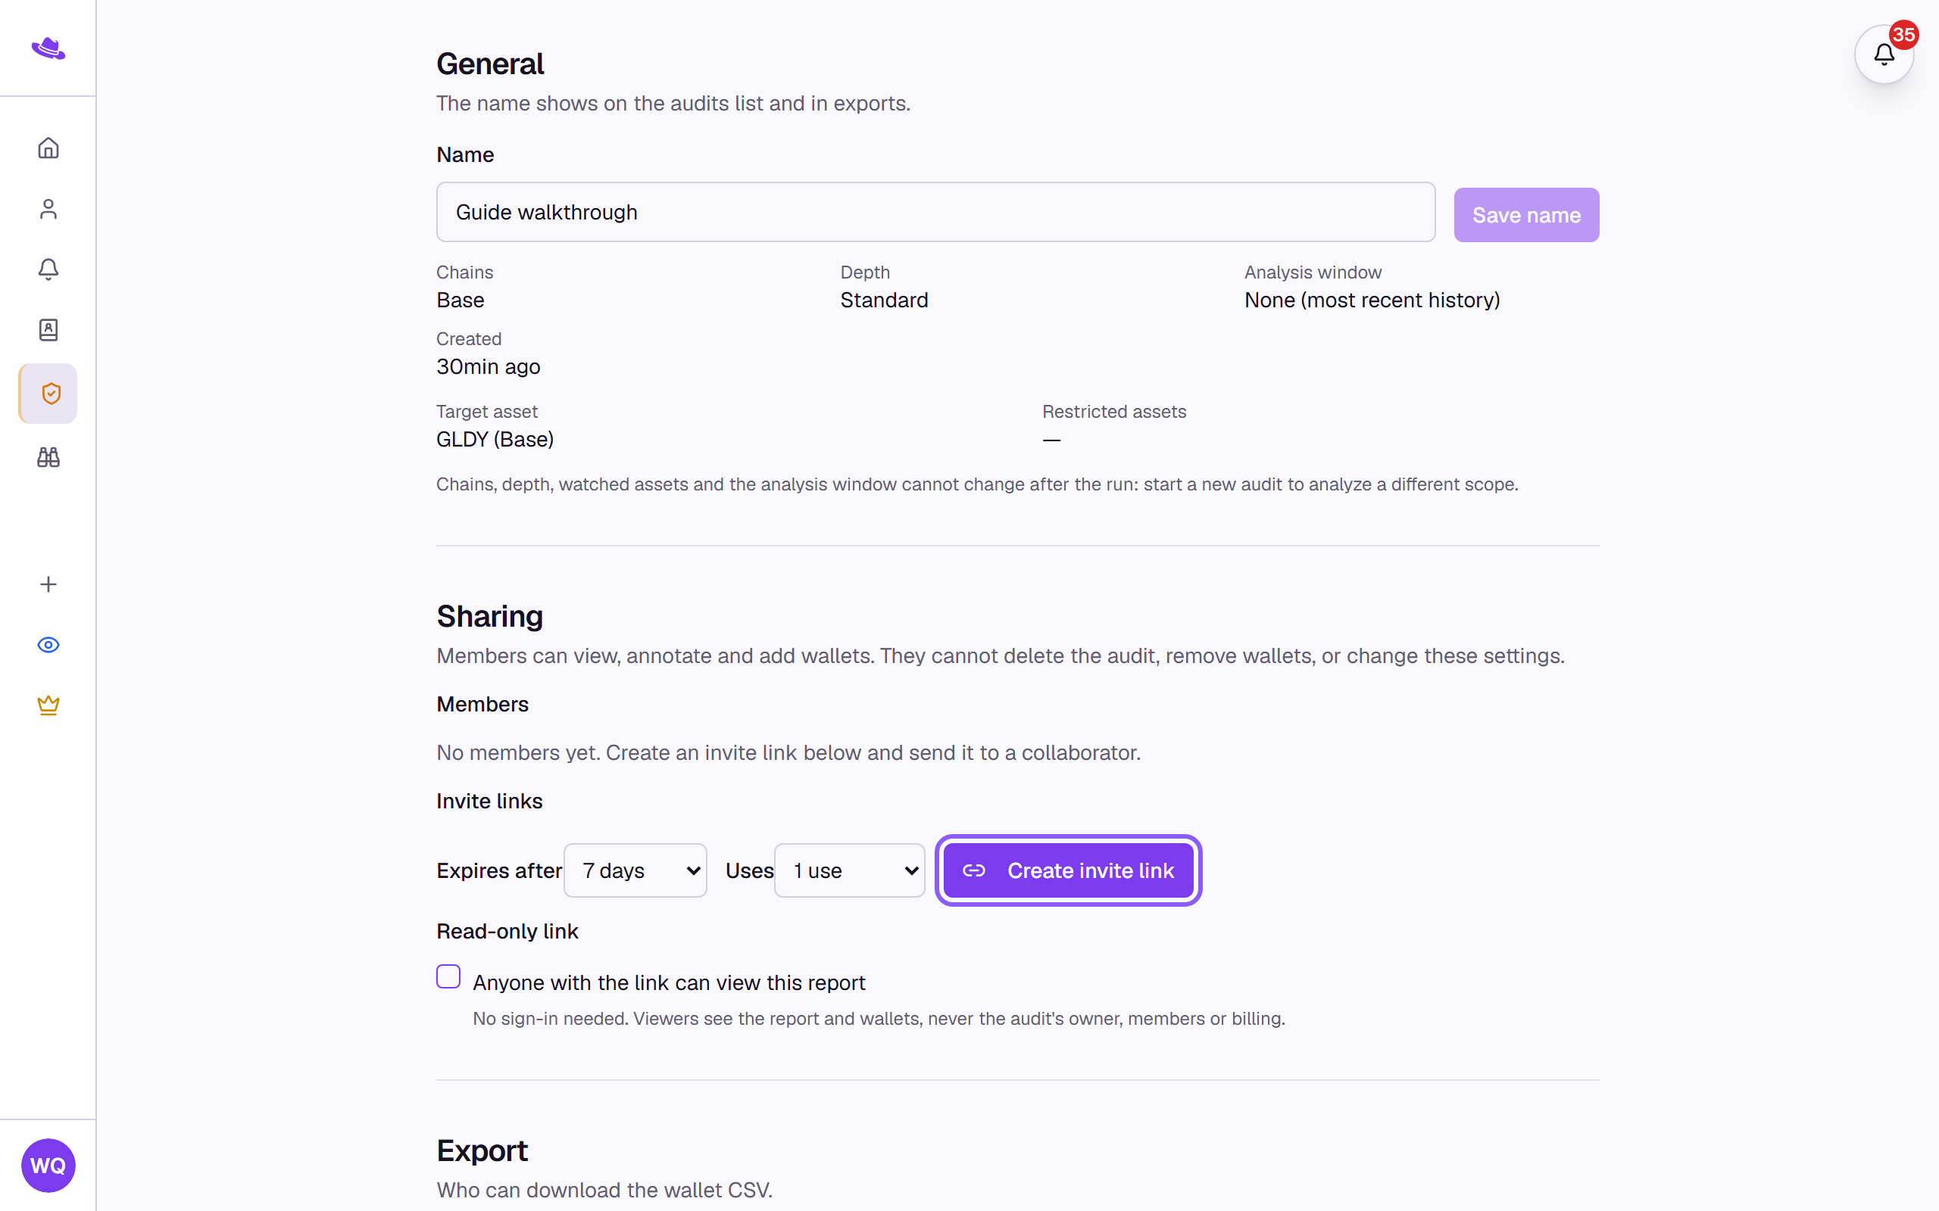
Task: Click the blue eye icon in the sidebar
Action: pyautogui.click(x=48, y=645)
